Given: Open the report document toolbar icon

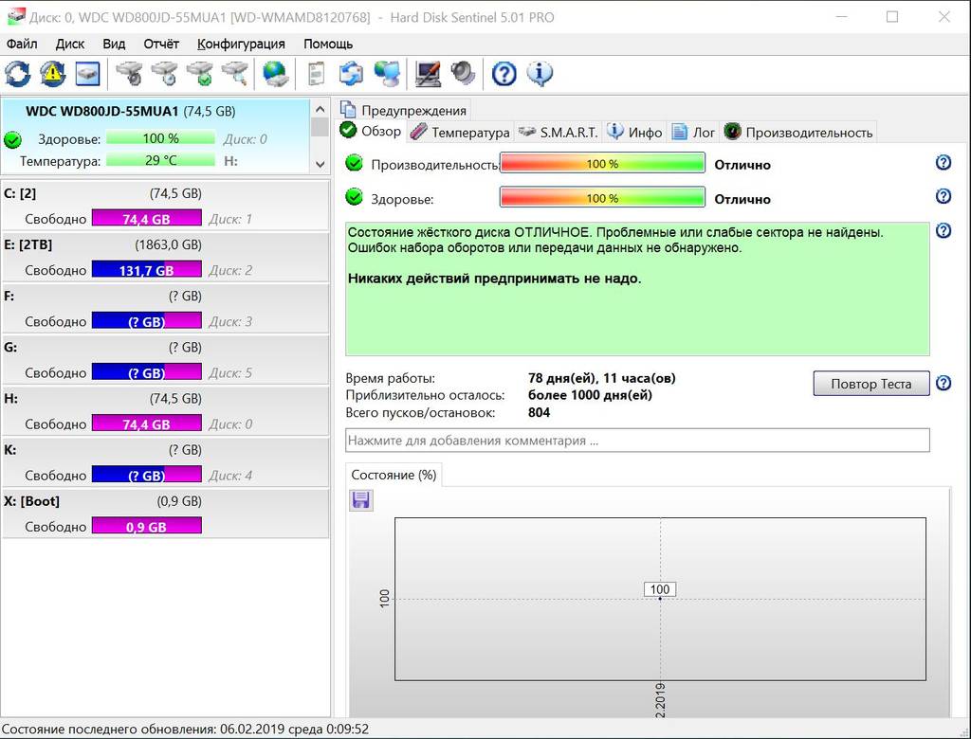Looking at the screenshot, I should pos(317,73).
